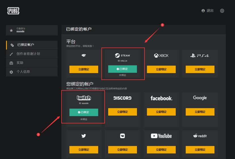Log out via 退出 link
The width and height of the screenshot is (235, 159).
[x=210, y=11]
